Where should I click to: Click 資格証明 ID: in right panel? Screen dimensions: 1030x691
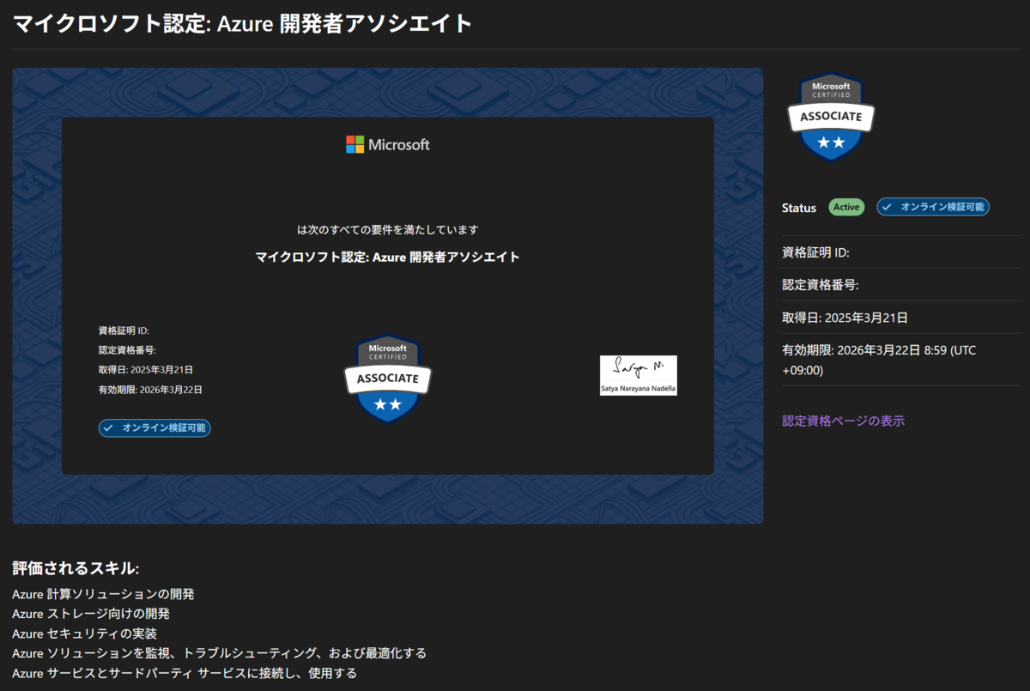[815, 252]
